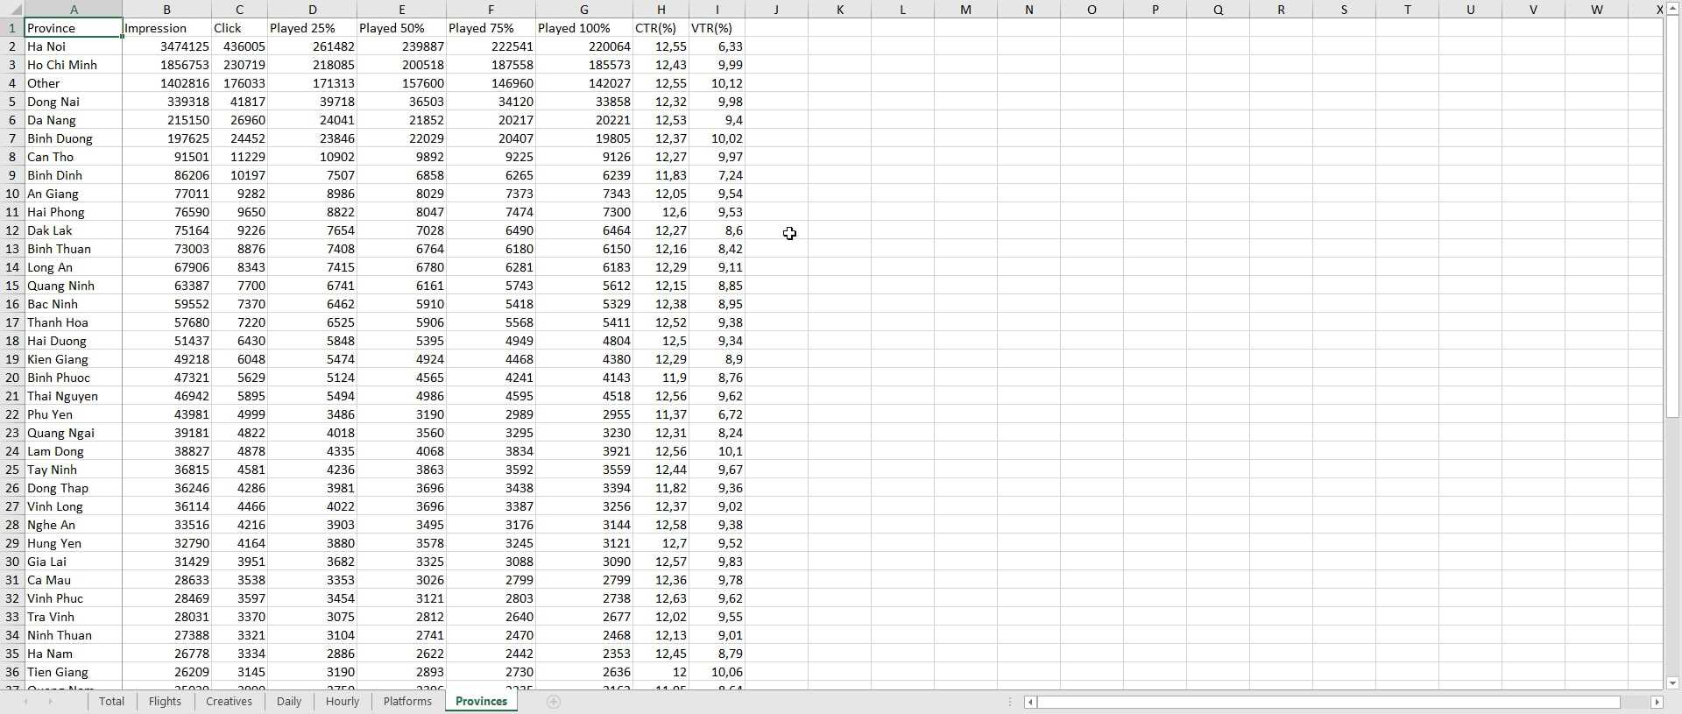Open the Platforms sheet tab
1682x714 pixels.
click(407, 702)
